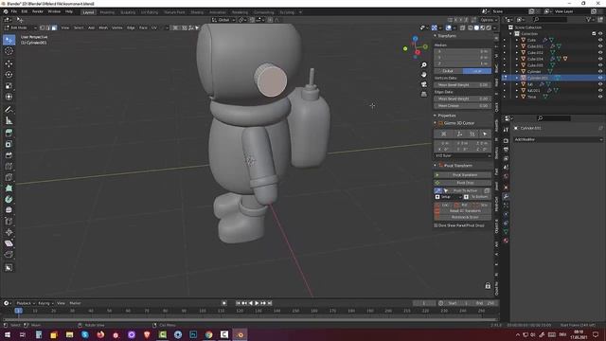The image size is (606, 341).
Task: Open the Options dropdown in viewport header
Action: pos(489,20)
